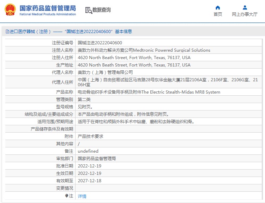Viewport: 265px width, 203px height.
Task: Open the 数据查询 search icon
Action: [89, 10]
